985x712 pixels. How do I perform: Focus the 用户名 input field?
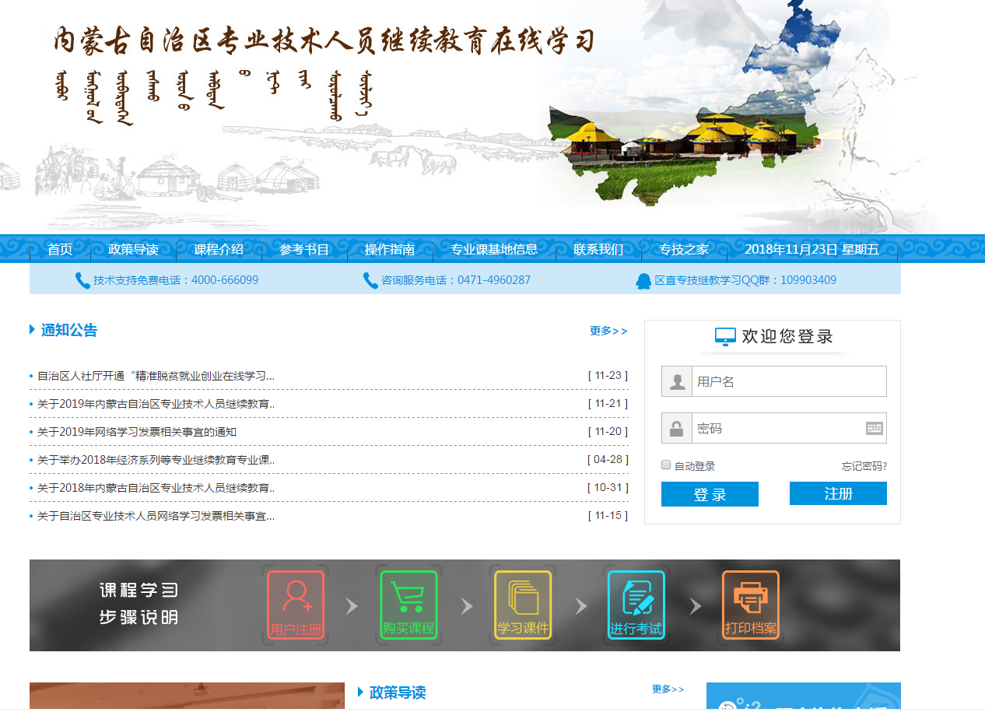pyautogui.click(x=788, y=381)
